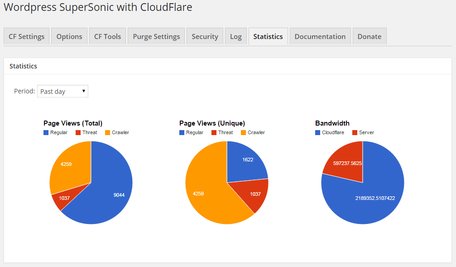This screenshot has width=456, height=267.
Task: Switch to the Options tab
Action: click(69, 36)
